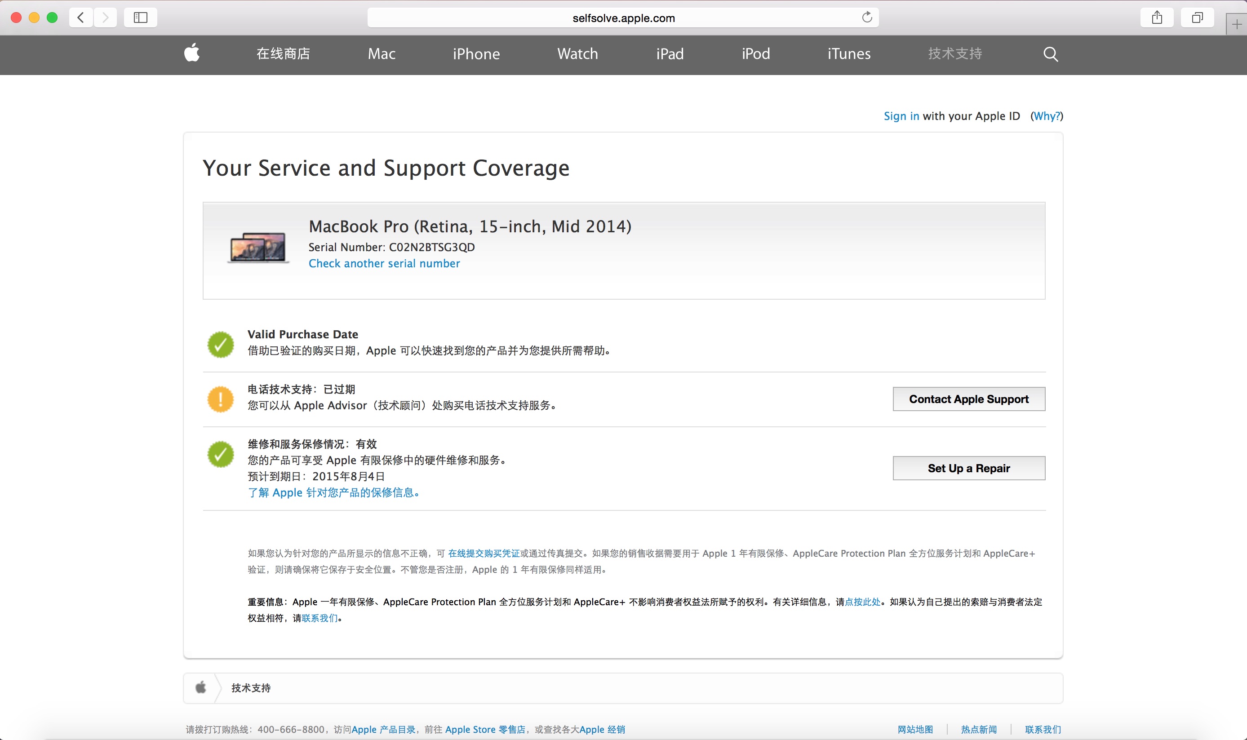Open the 热点新闻 footer link
1247x740 pixels.
tap(979, 730)
